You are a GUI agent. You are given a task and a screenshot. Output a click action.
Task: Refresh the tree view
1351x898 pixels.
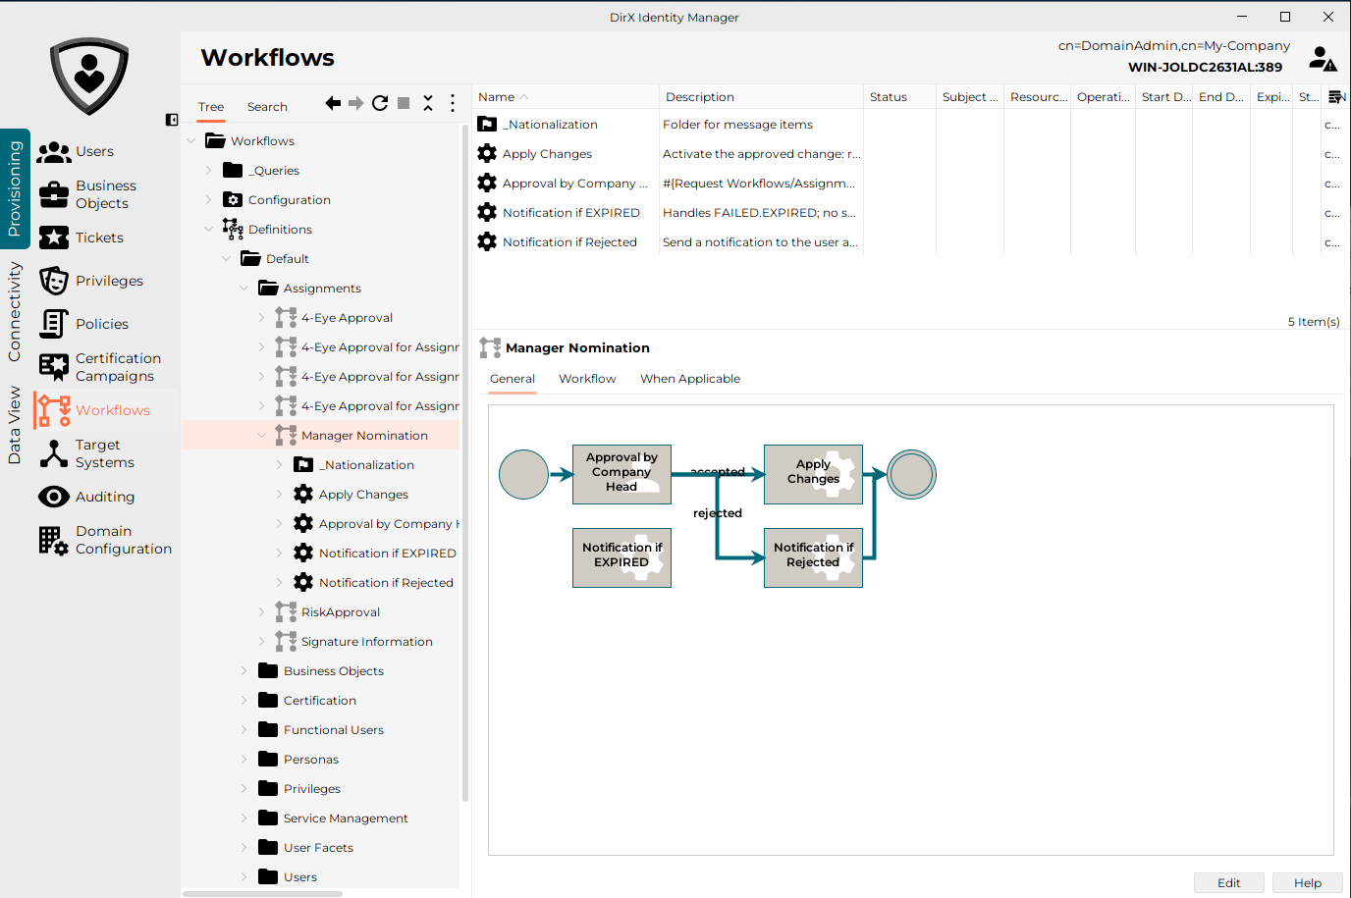(380, 103)
